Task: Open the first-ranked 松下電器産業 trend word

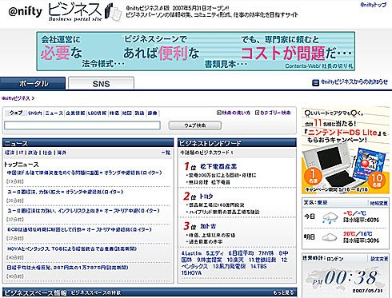Action: point(218,167)
